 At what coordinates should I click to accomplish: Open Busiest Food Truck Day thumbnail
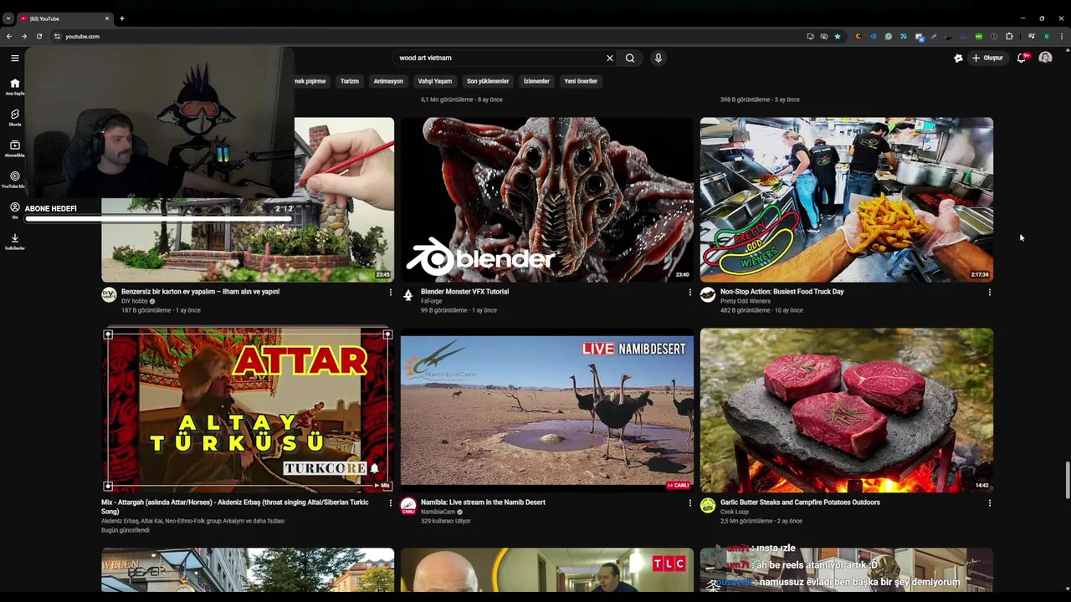click(x=847, y=199)
